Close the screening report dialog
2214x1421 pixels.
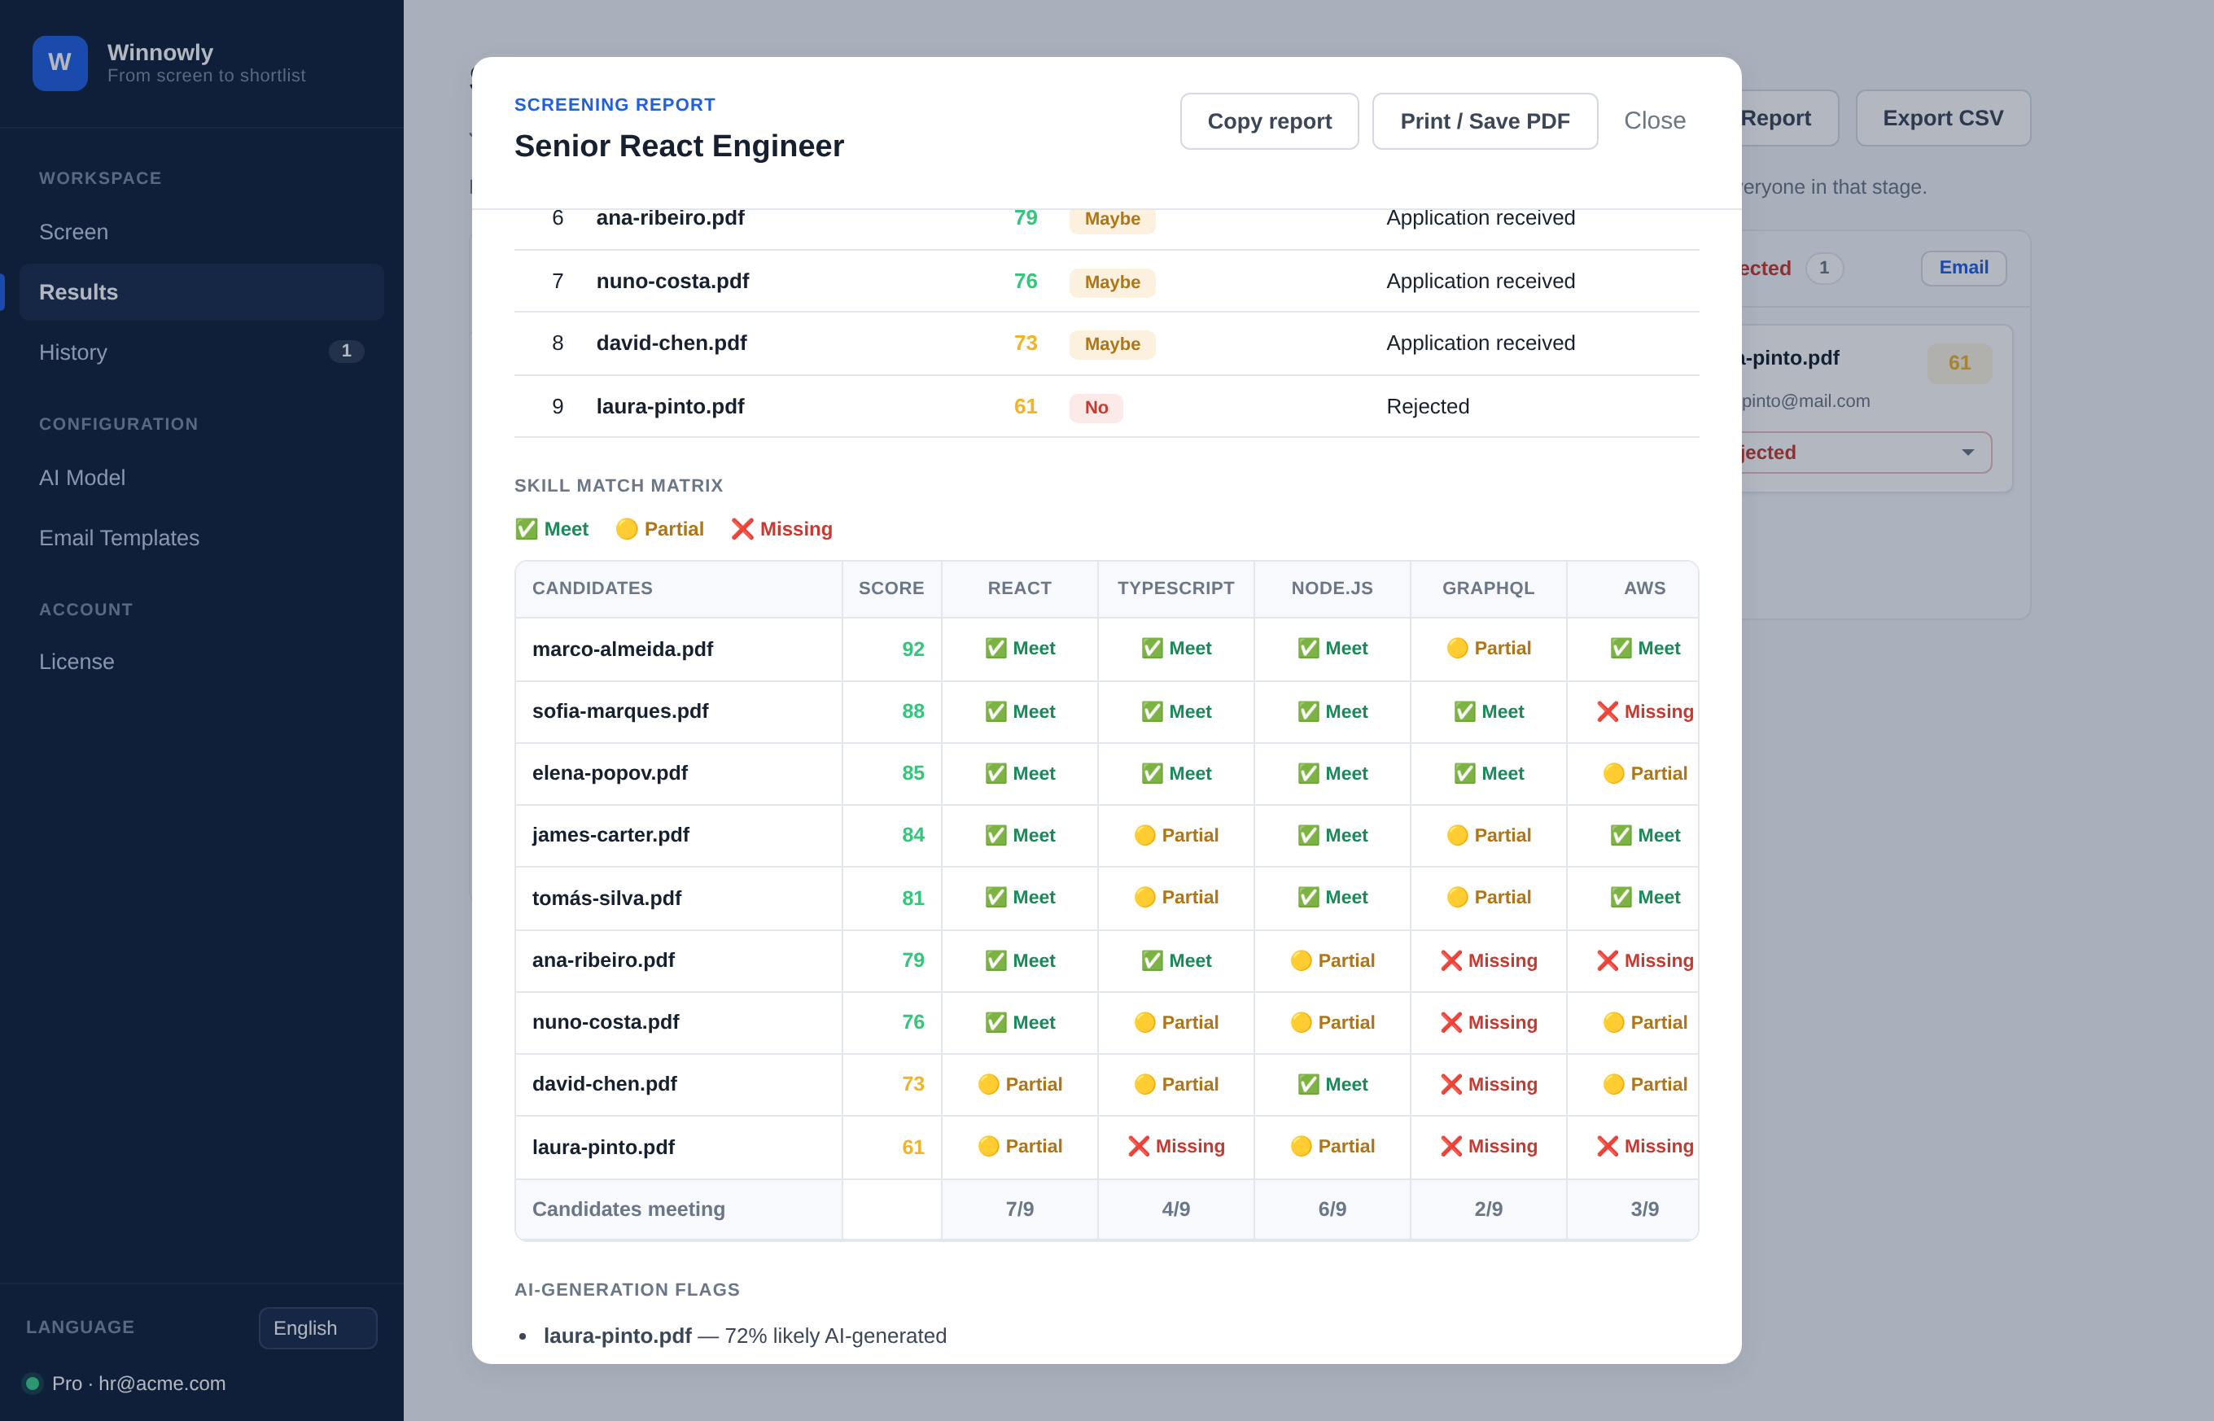[1654, 121]
